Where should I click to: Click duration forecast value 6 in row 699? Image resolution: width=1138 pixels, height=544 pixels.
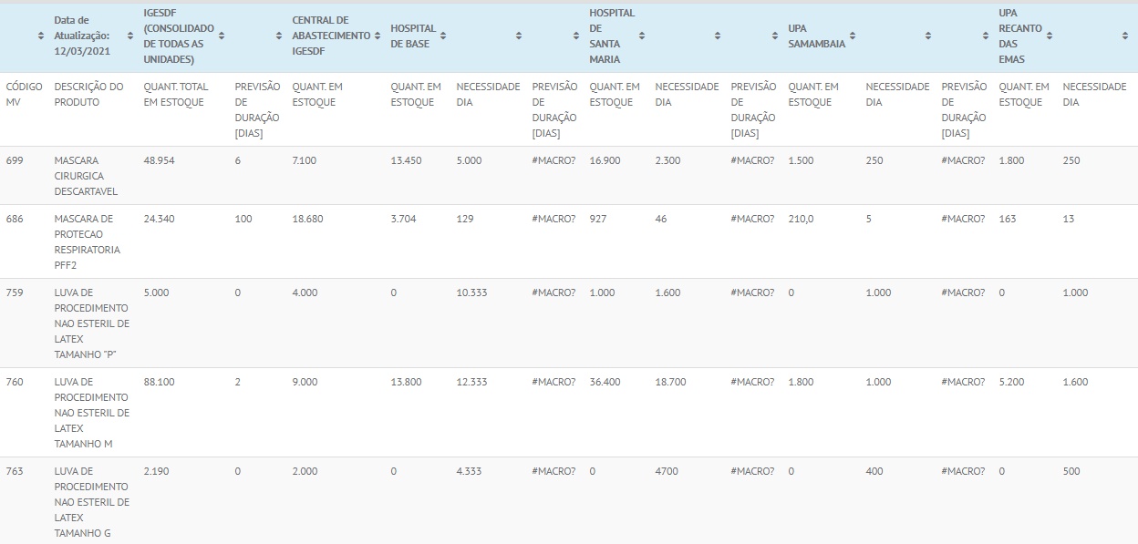(x=238, y=160)
